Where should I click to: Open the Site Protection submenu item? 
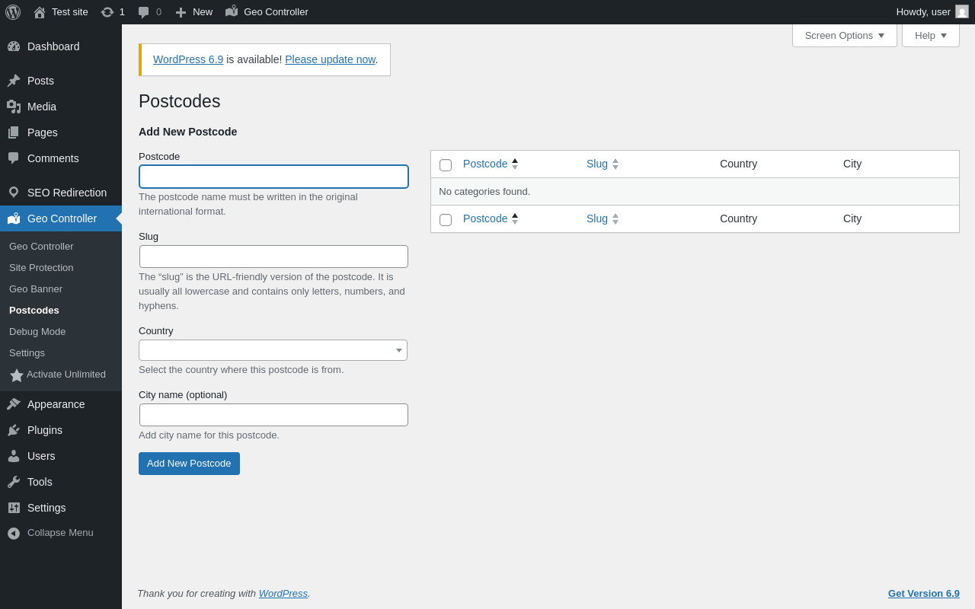(41, 268)
